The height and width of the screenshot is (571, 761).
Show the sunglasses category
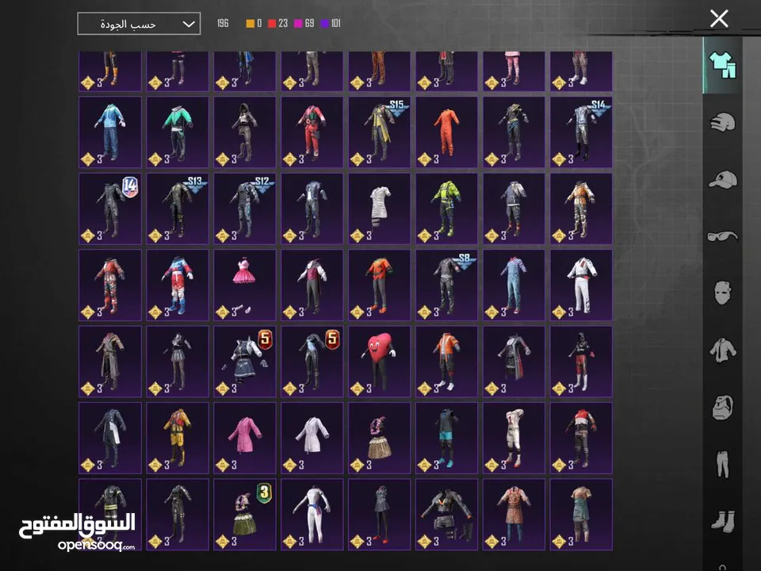pos(722,236)
